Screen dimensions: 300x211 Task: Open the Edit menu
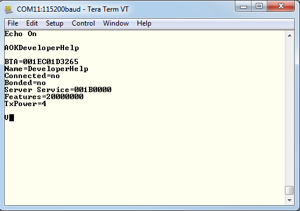32,23
